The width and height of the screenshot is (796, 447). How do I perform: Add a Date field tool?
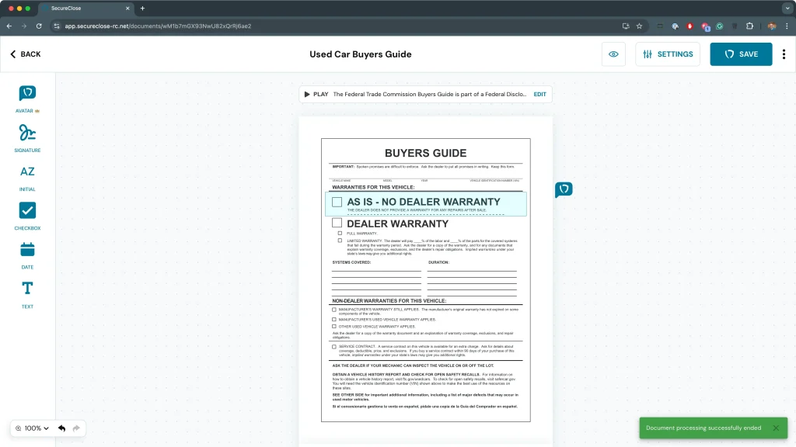(27, 250)
